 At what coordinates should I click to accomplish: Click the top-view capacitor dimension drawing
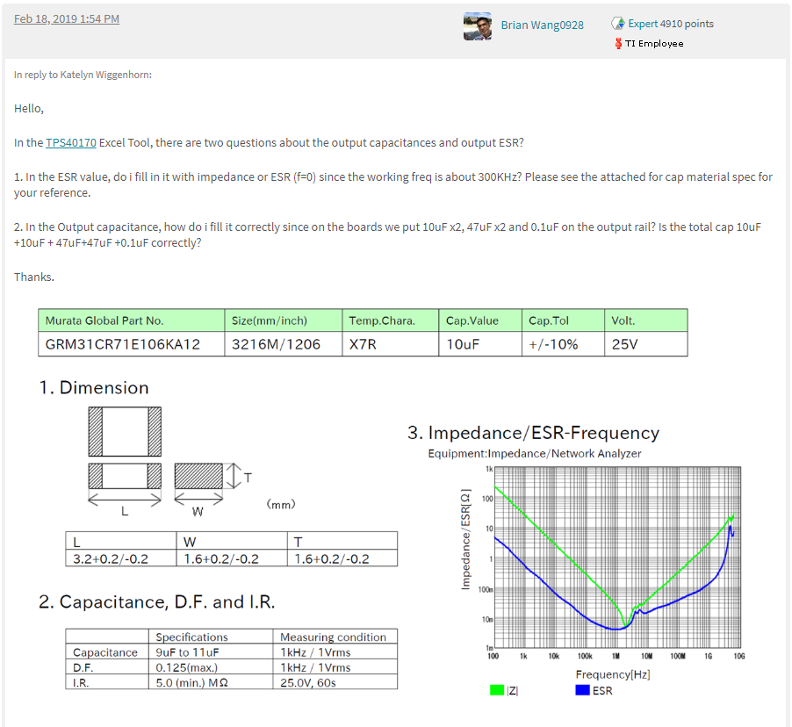[125, 431]
